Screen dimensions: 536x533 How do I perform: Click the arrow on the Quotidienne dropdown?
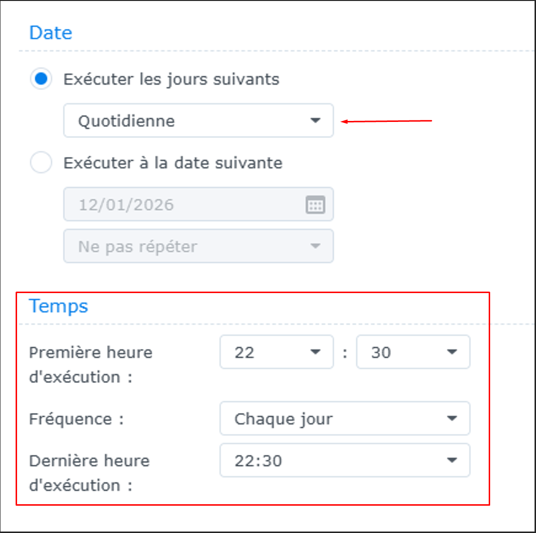pos(316,120)
